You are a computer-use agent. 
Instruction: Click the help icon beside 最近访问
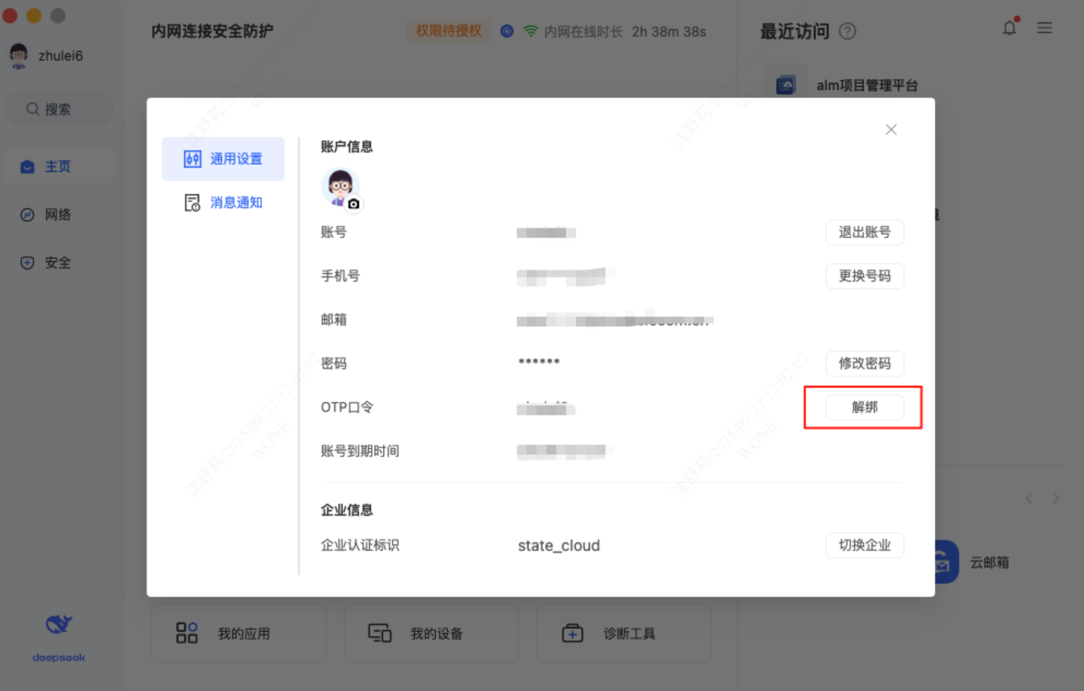847,31
